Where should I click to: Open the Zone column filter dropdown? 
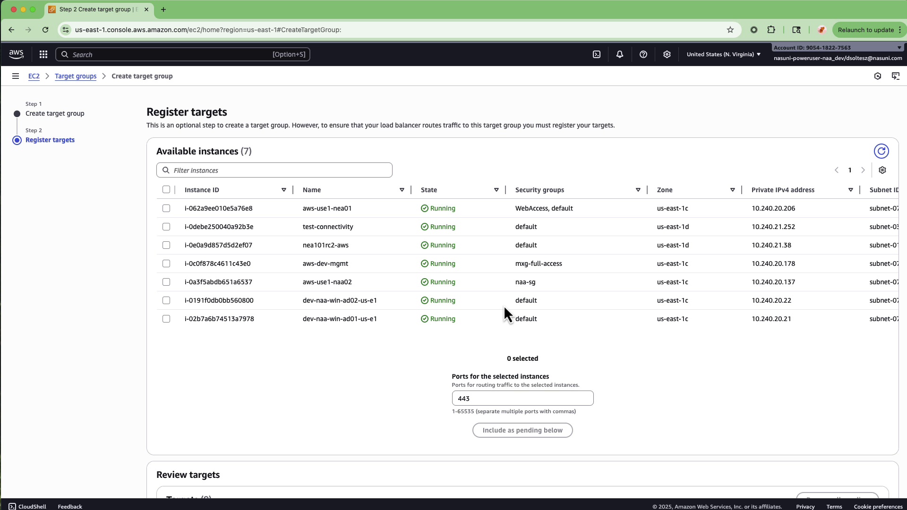(x=733, y=190)
